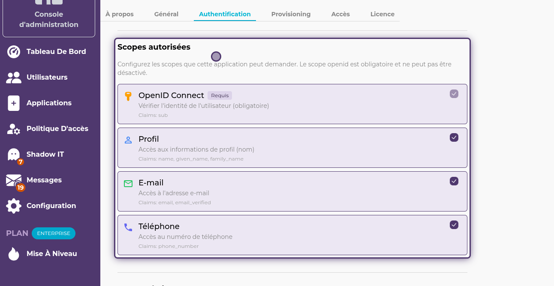
Task: Disable the E-mail scope checkbox
Action: tap(454, 181)
